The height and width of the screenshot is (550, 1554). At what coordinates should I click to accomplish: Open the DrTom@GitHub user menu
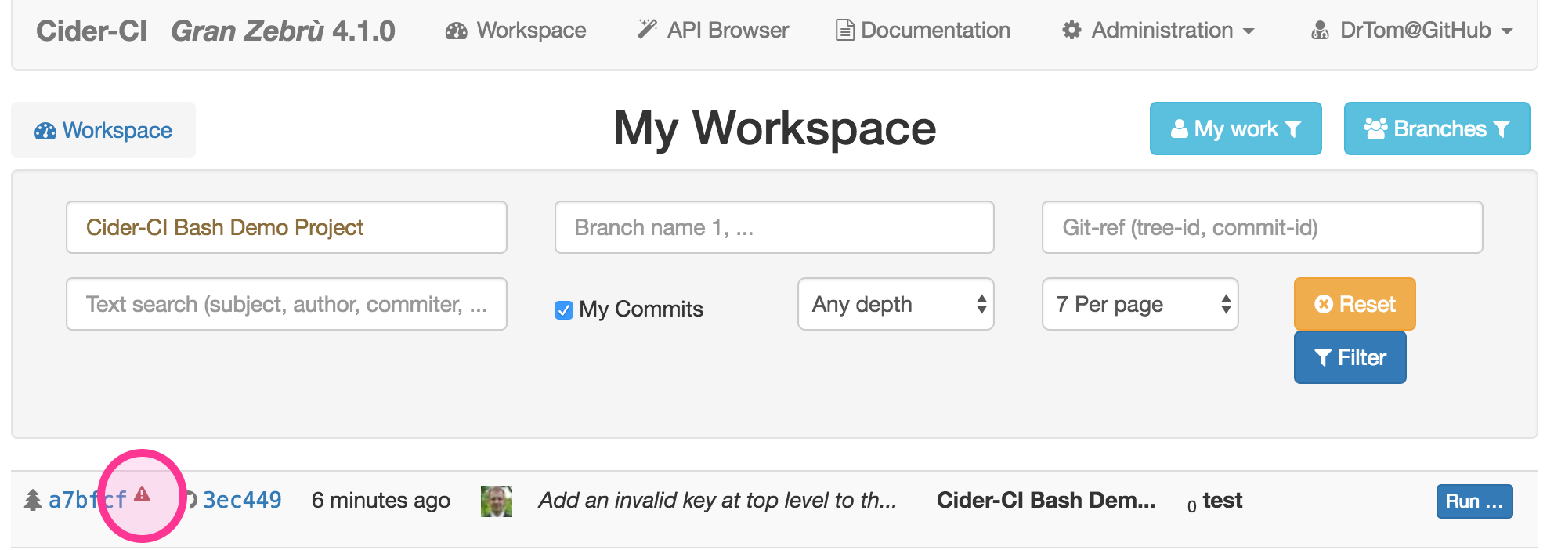(x=1411, y=31)
